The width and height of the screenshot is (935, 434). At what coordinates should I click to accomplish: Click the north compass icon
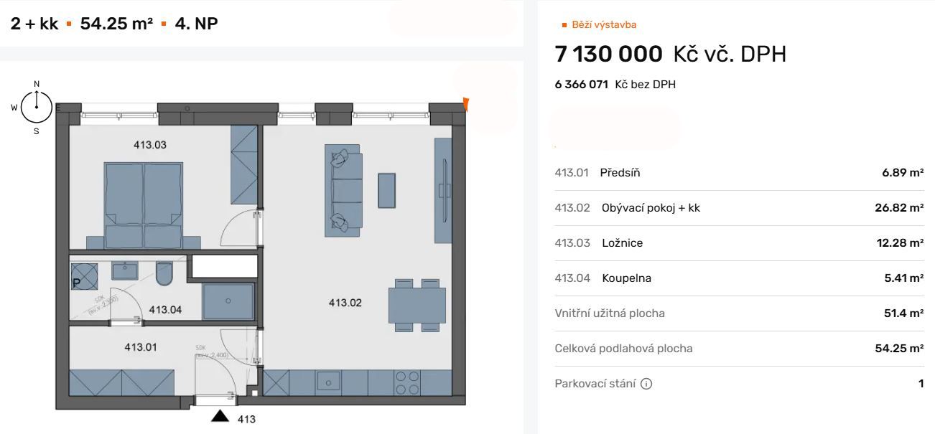pos(36,108)
